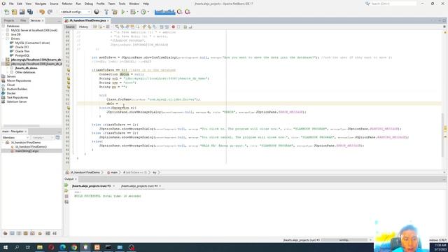Open XAMPP from the taskbar
448x252 pixels.
point(97,247)
